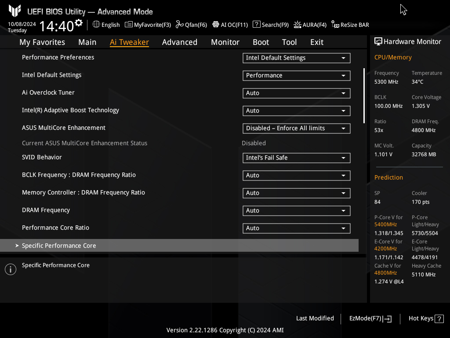
Task: Expand Specific Performance Core submenu
Action: (x=179, y=246)
